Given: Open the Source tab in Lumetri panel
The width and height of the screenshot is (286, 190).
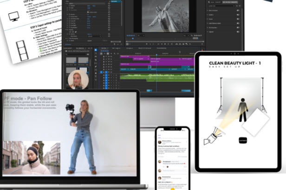Looking at the screenshot, I should [214, 2].
